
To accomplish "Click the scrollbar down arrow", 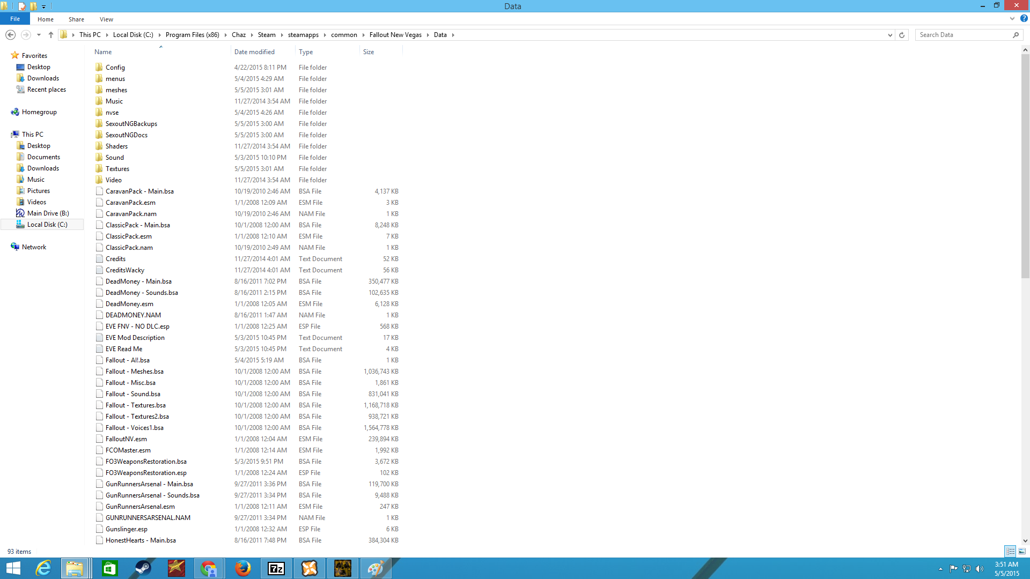I will [x=1025, y=541].
